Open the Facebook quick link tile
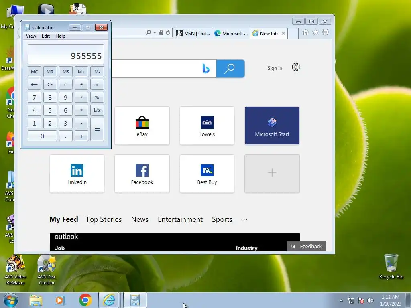Screen dimensions: 411x308 [x=142, y=174]
